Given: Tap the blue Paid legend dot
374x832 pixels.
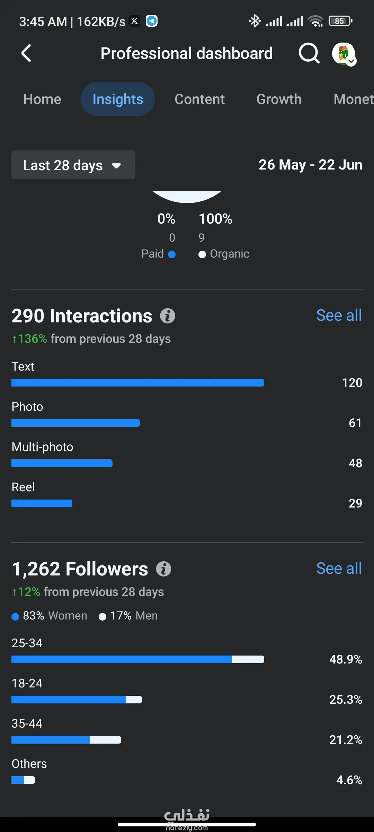Looking at the screenshot, I should pyautogui.click(x=172, y=254).
